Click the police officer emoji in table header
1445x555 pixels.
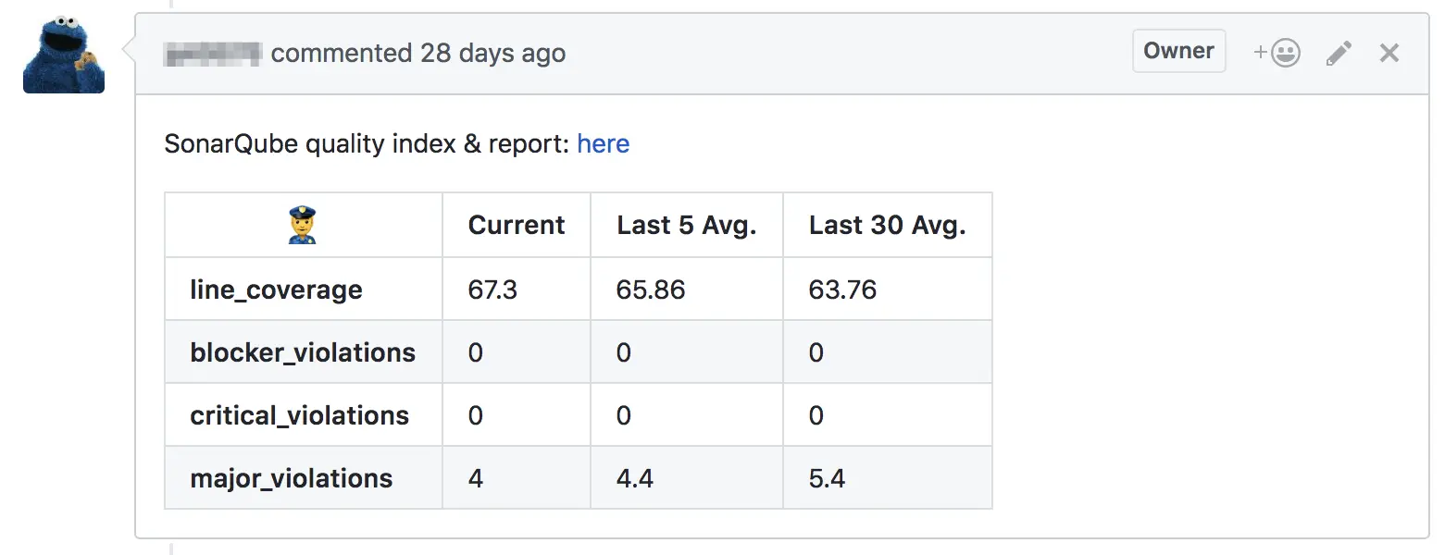(303, 226)
